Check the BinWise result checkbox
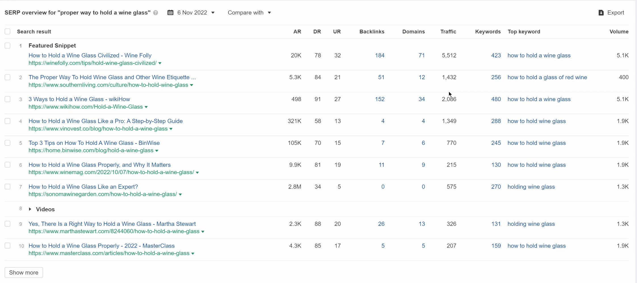Viewport: 637px width, 283px height. 8,143
